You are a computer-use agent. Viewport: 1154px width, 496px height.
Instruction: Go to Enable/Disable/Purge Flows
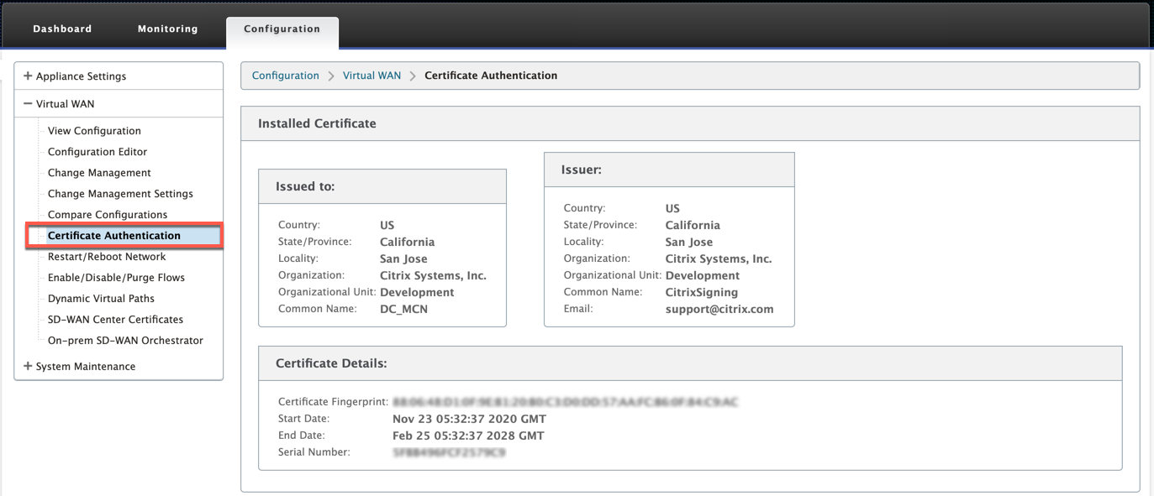click(x=116, y=278)
